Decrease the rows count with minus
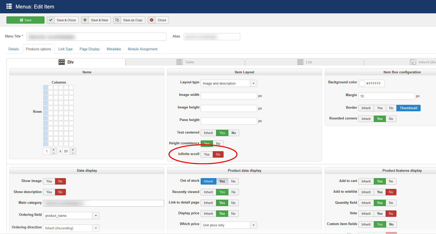 [73, 153]
